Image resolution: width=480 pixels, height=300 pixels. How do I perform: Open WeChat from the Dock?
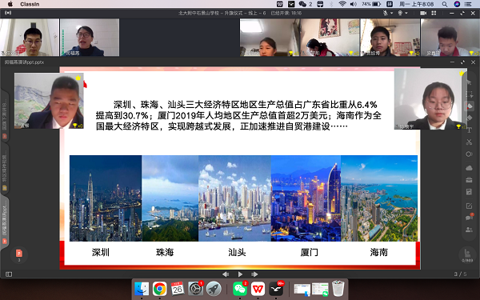pos(240,288)
